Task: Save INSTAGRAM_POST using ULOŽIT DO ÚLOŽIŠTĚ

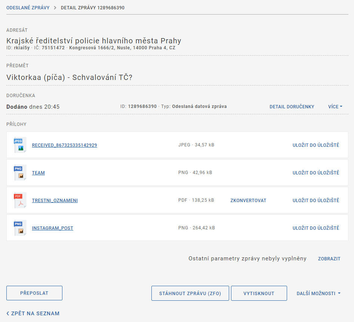Action: point(316,228)
